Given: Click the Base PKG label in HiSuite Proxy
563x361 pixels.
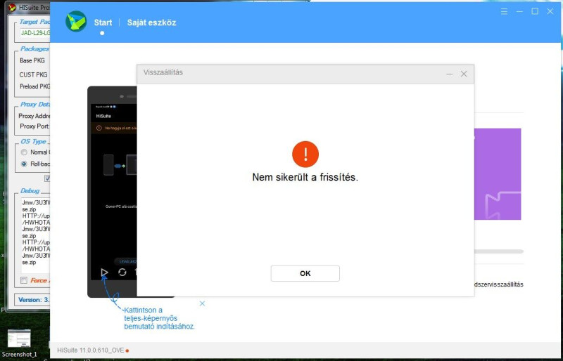Looking at the screenshot, I should click(x=32, y=60).
